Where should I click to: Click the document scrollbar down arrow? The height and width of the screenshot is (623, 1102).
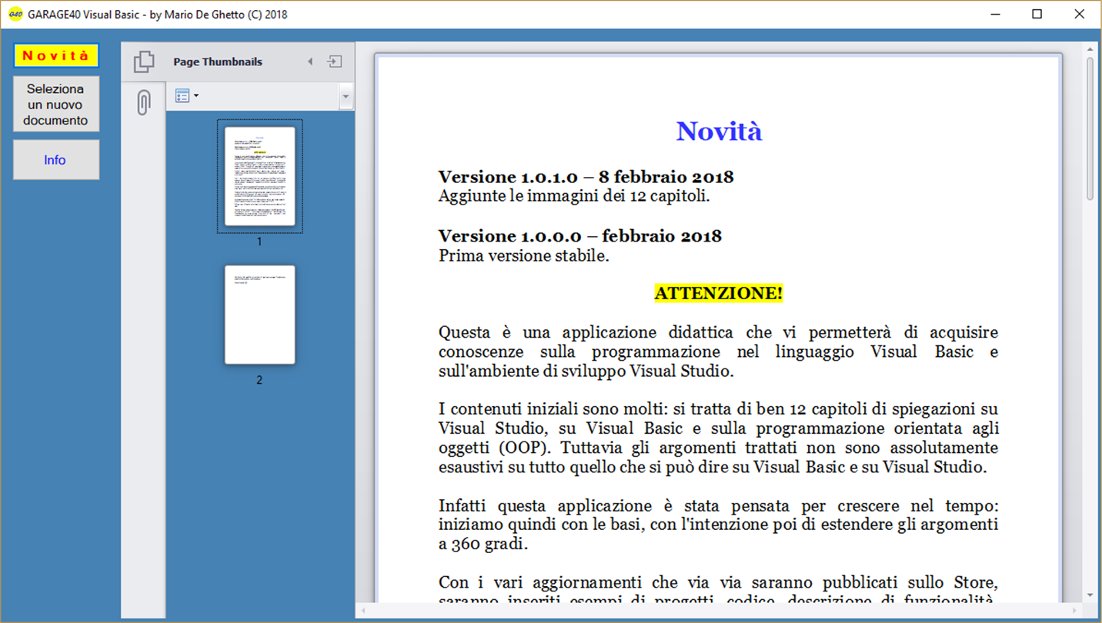tap(1090, 596)
